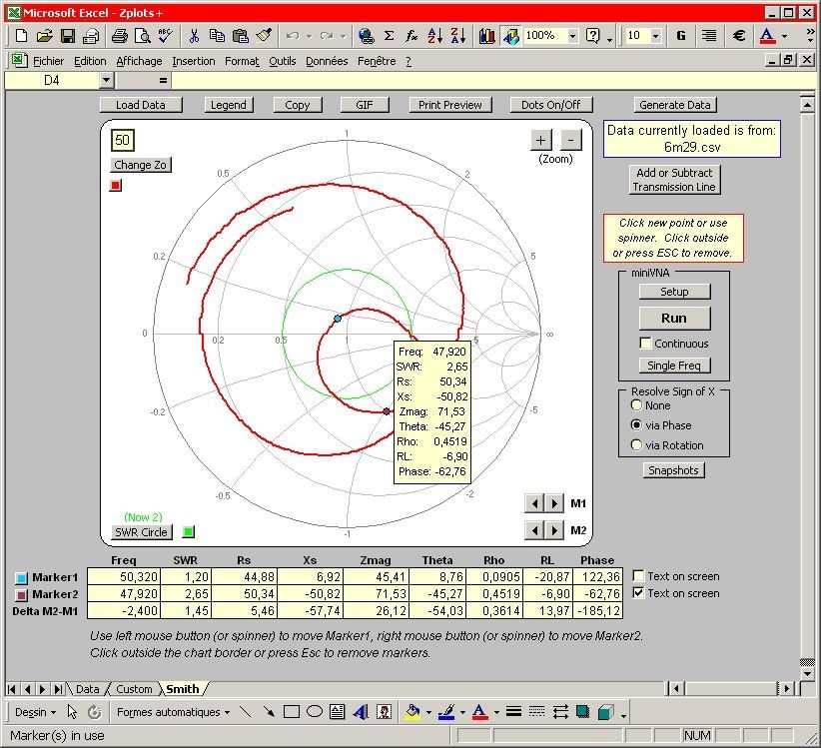The image size is (821, 748).
Task: Click the Generate Data button
Action: tap(675, 105)
